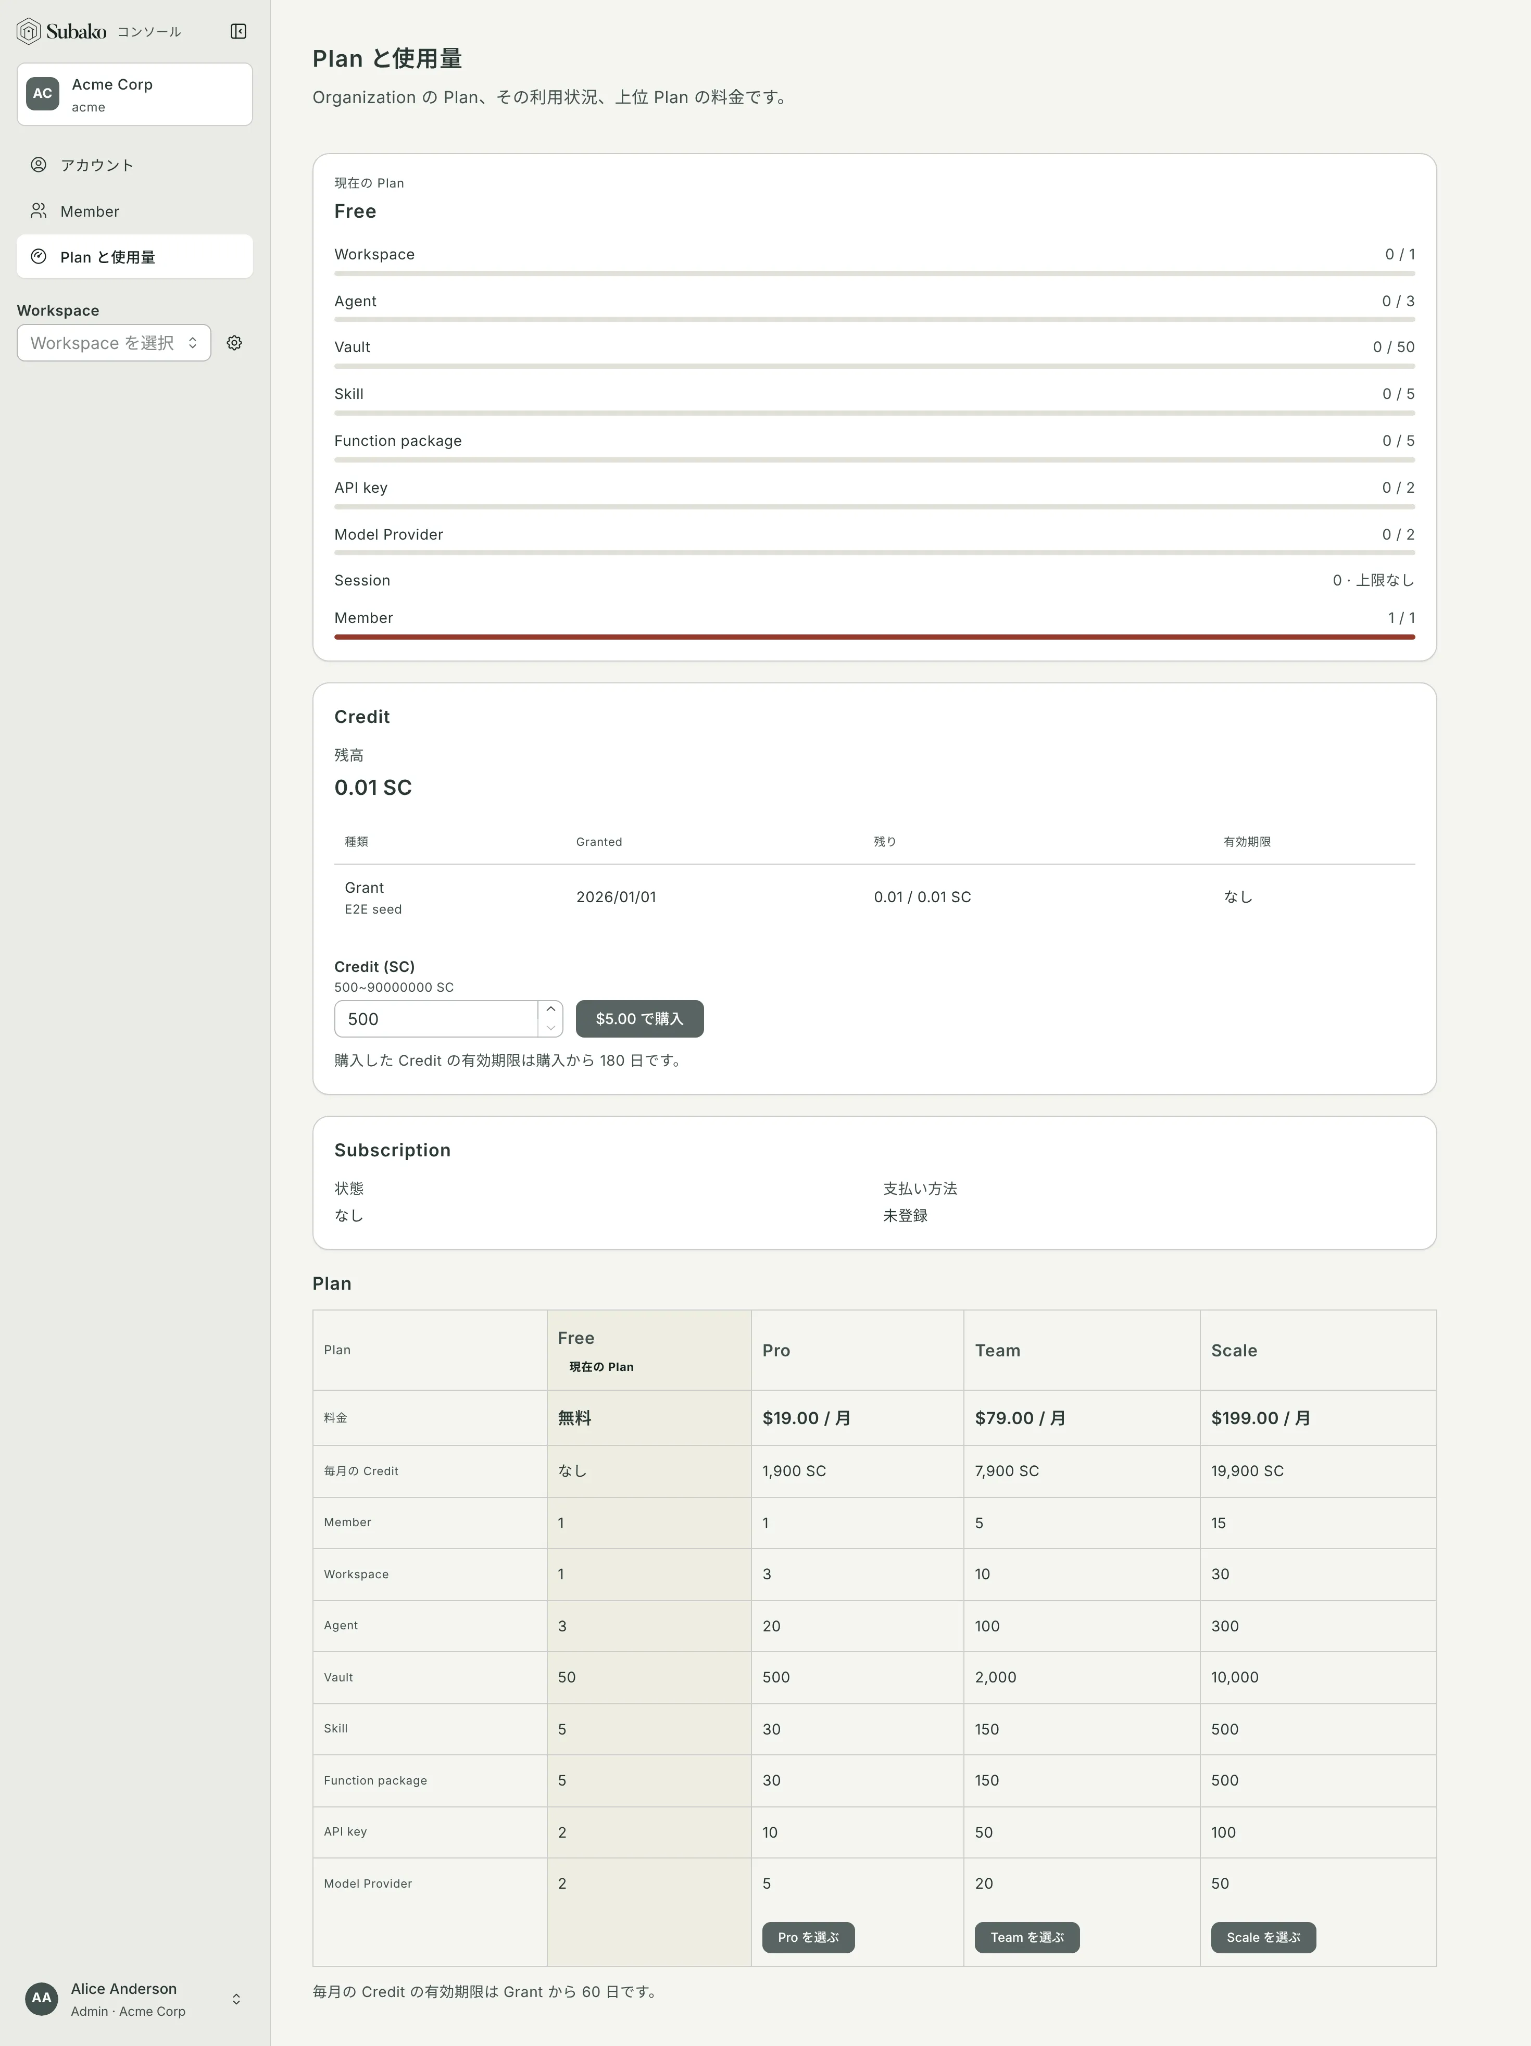Click the red Member usage progress bar
Viewport: 1531px width, 2046px height.
coord(874,637)
